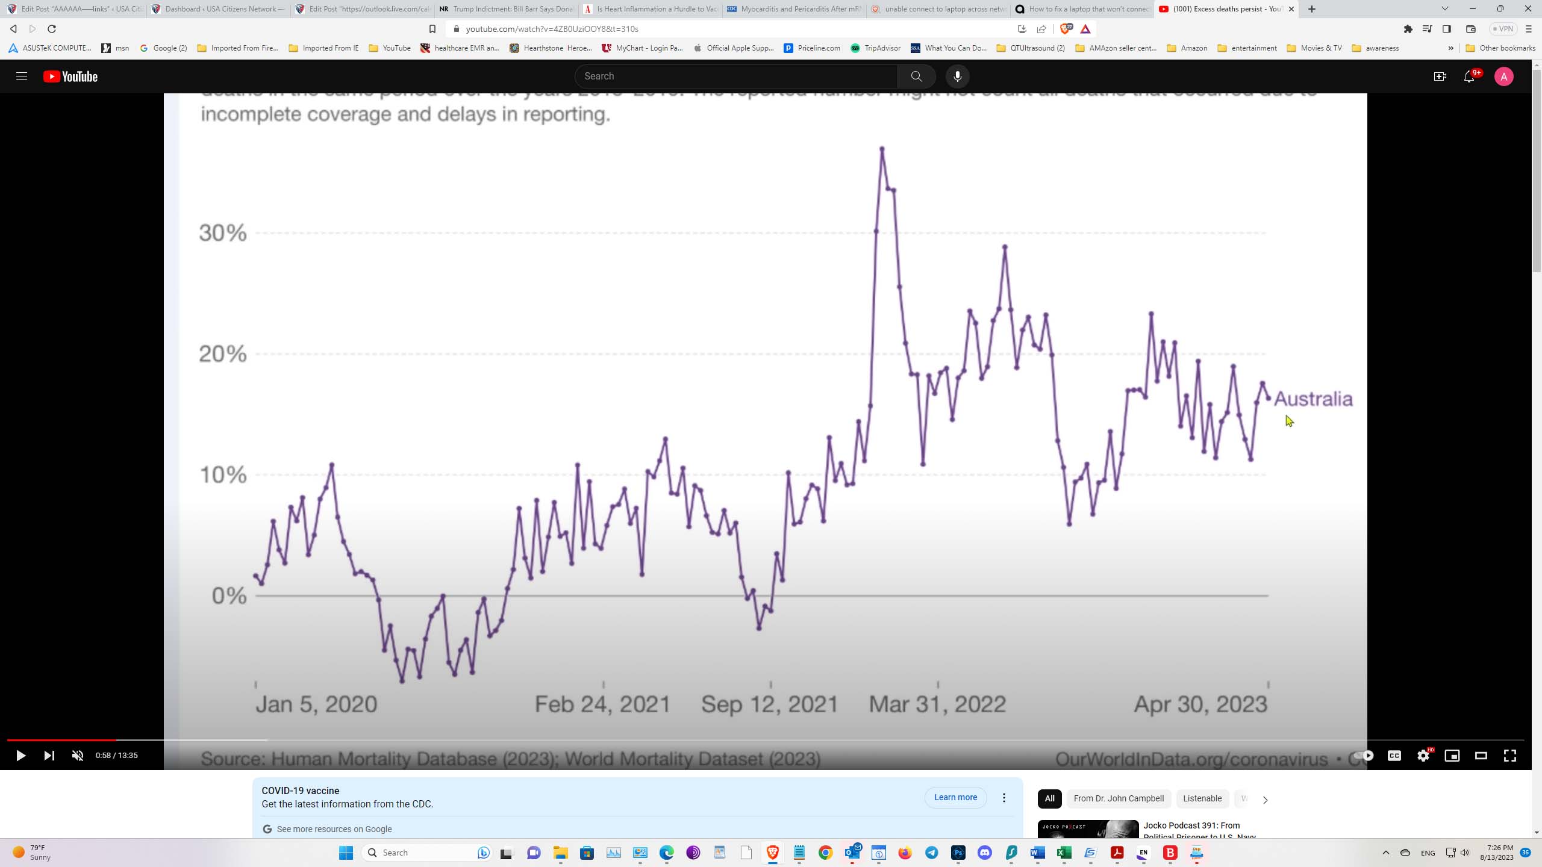Switch to Is Heart Inflammation tab
This screenshot has width=1542, height=867.
click(651, 8)
